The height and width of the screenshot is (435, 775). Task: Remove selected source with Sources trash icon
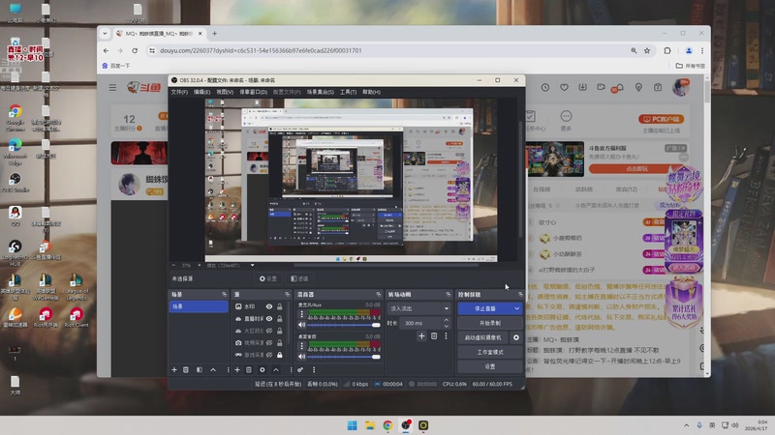coord(249,370)
